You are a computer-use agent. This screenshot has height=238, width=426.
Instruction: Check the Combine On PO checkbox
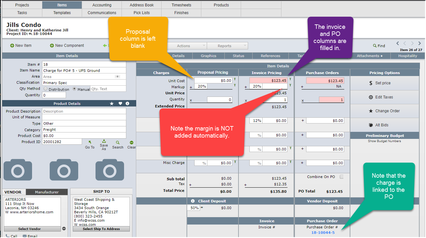[x=341, y=177]
